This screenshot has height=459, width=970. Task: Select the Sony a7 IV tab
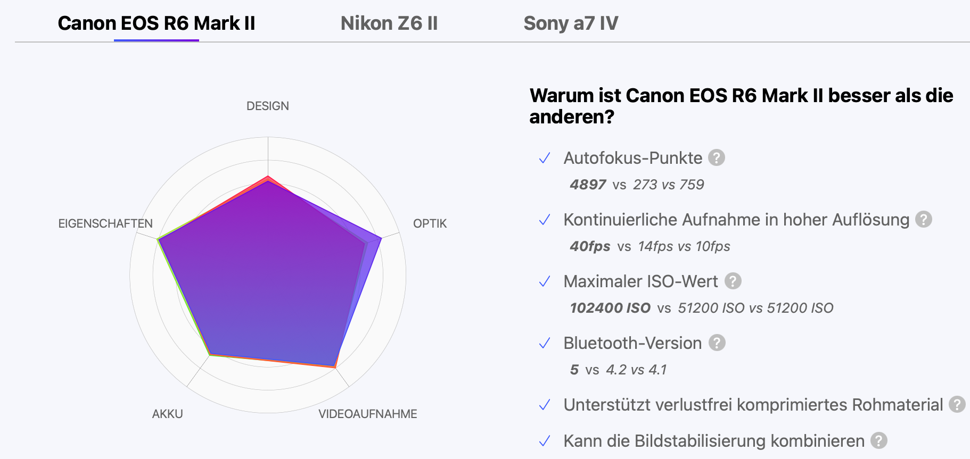pyautogui.click(x=570, y=23)
